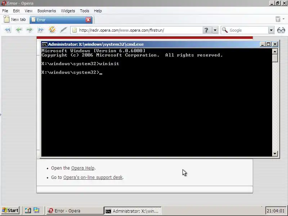Click the Opera logo in the title bar

pos(4,3)
